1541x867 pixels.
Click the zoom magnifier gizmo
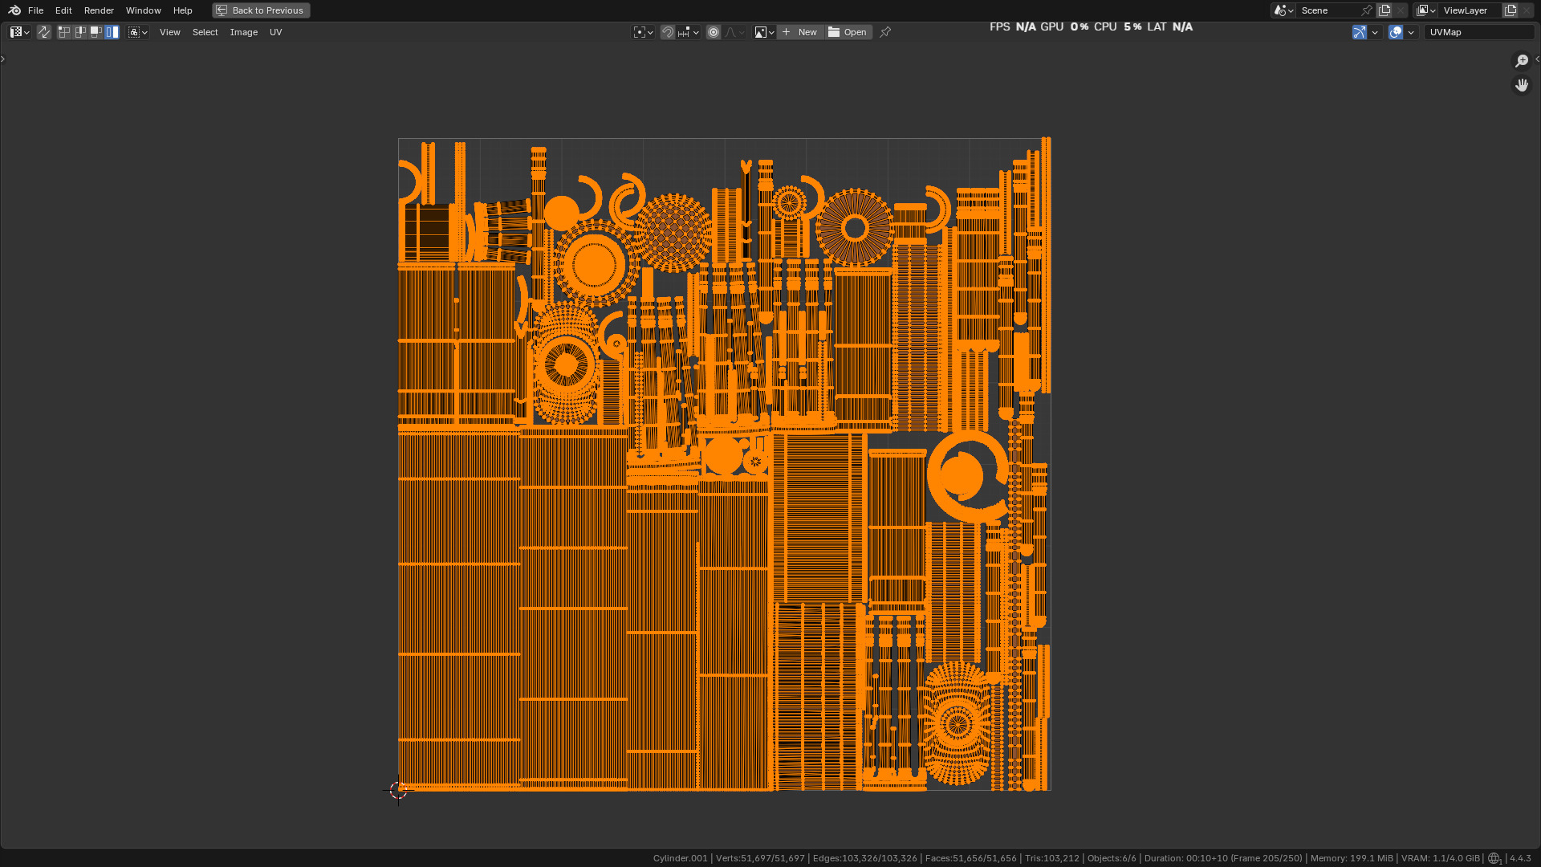click(x=1522, y=61)
